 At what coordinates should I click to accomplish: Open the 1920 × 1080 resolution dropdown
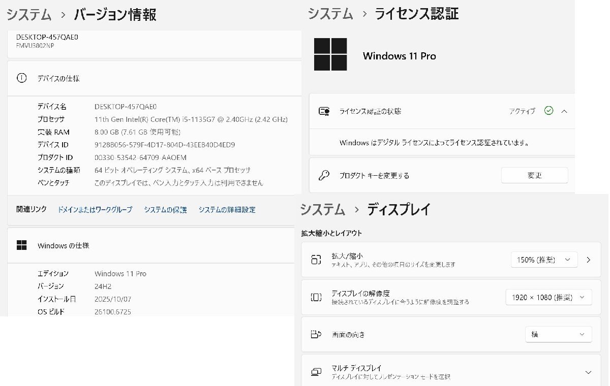pos(549,297)
